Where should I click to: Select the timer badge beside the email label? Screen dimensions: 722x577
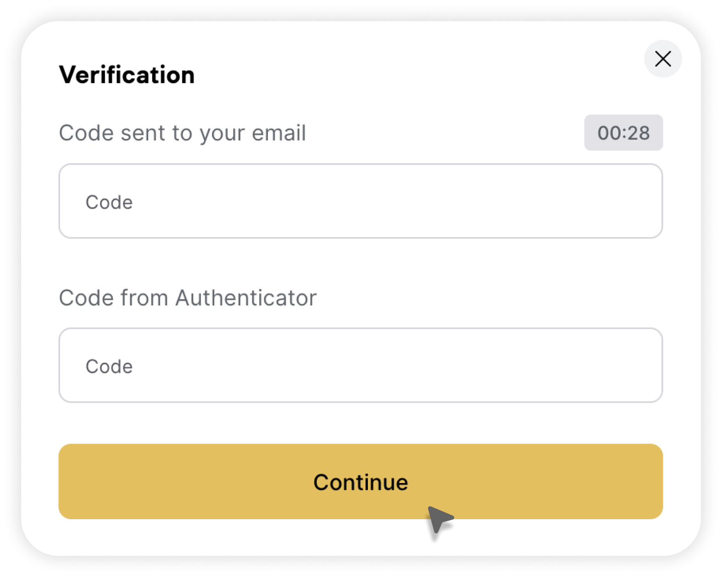tap(623, 133)
